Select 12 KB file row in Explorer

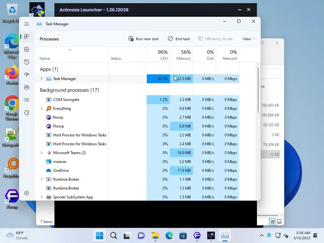pos(271,154)
